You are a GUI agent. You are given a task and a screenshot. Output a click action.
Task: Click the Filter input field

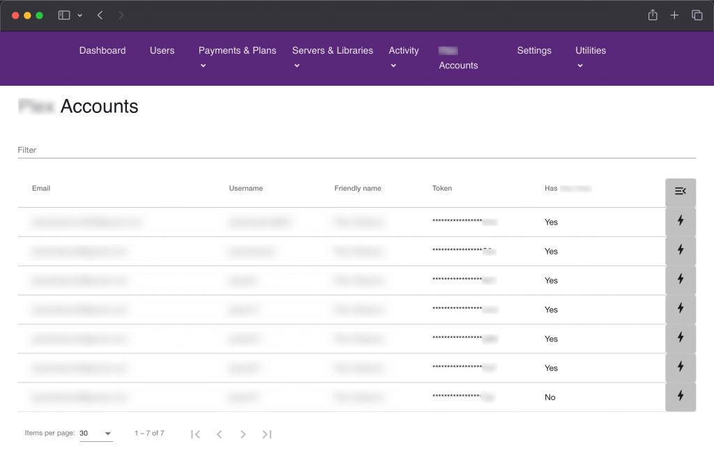click(x=356, y=150)
